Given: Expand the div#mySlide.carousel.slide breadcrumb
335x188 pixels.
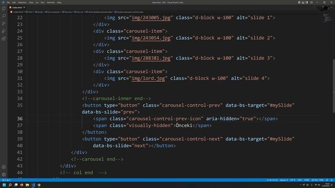Looking at the screenshot, I should pyautogui.click(x=99, y=12).
